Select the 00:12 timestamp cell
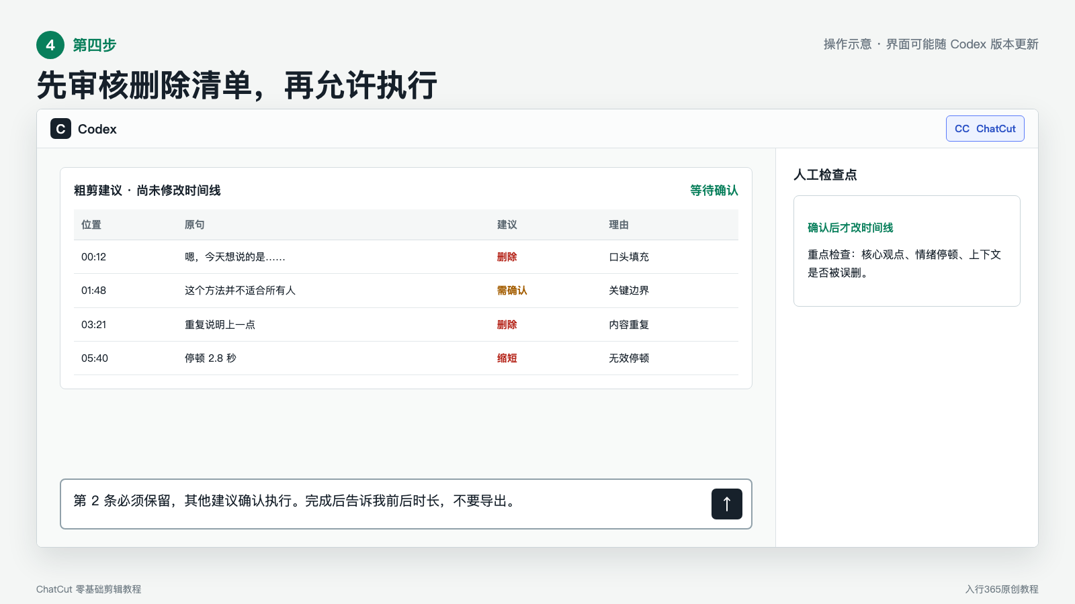 tap(93, 257)
